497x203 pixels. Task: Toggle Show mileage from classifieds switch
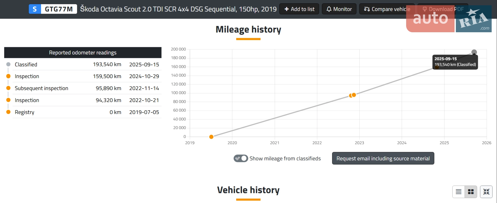241,158
